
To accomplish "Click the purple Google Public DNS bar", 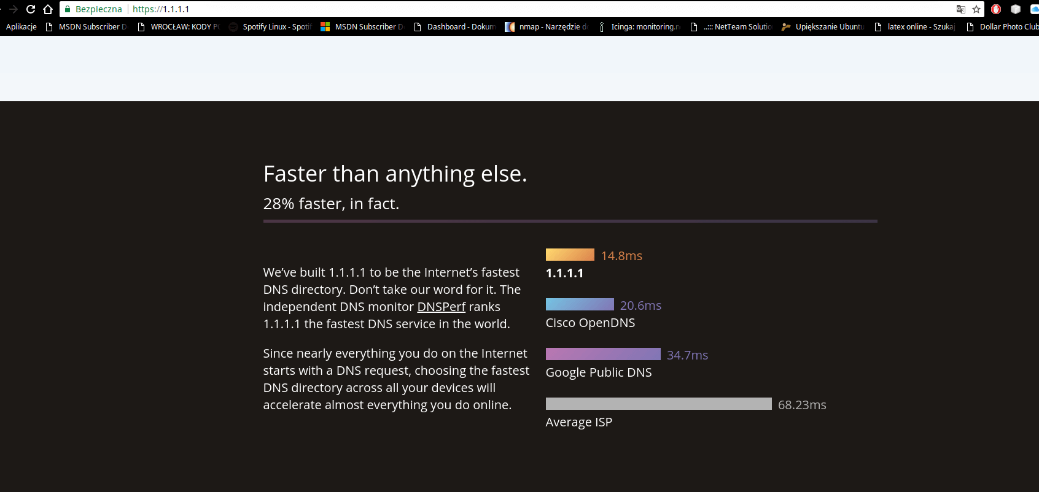I will pos(603,354).
